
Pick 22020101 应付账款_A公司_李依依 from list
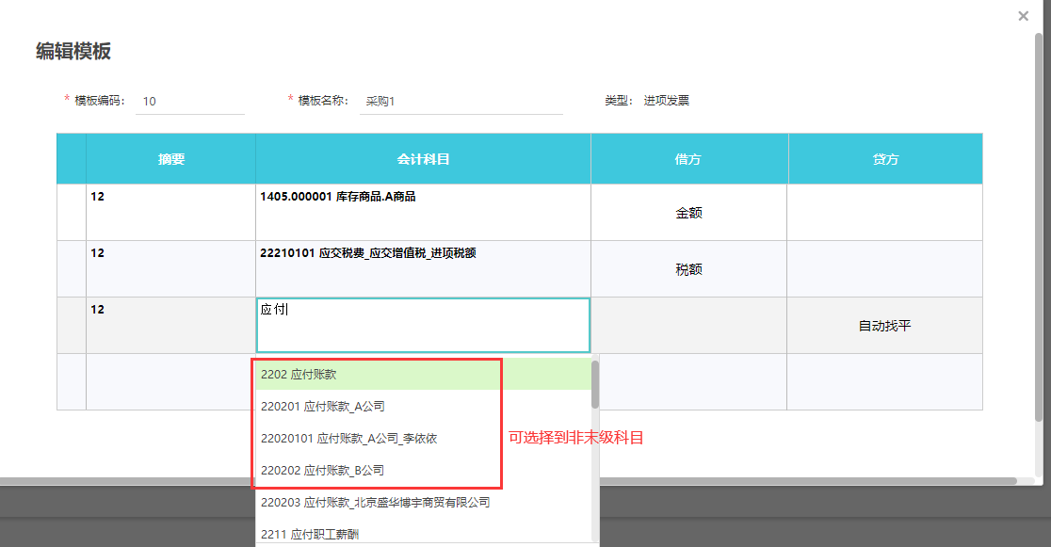[377, 439]
